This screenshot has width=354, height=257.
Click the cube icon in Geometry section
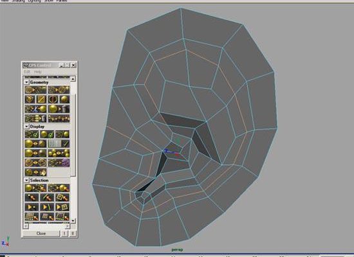(30, 99)
